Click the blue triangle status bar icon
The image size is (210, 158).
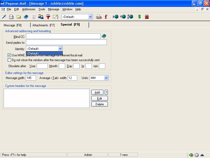[x=202, y=155]
